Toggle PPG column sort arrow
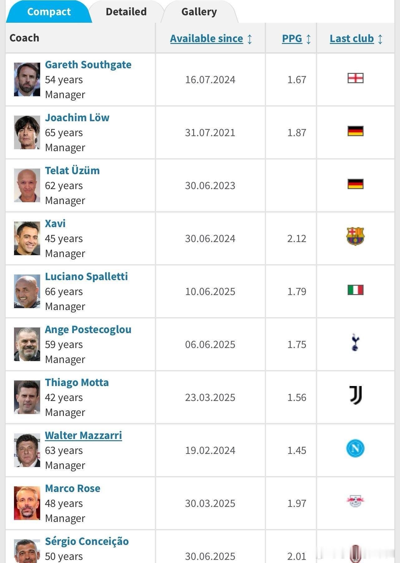 point(308,39)
